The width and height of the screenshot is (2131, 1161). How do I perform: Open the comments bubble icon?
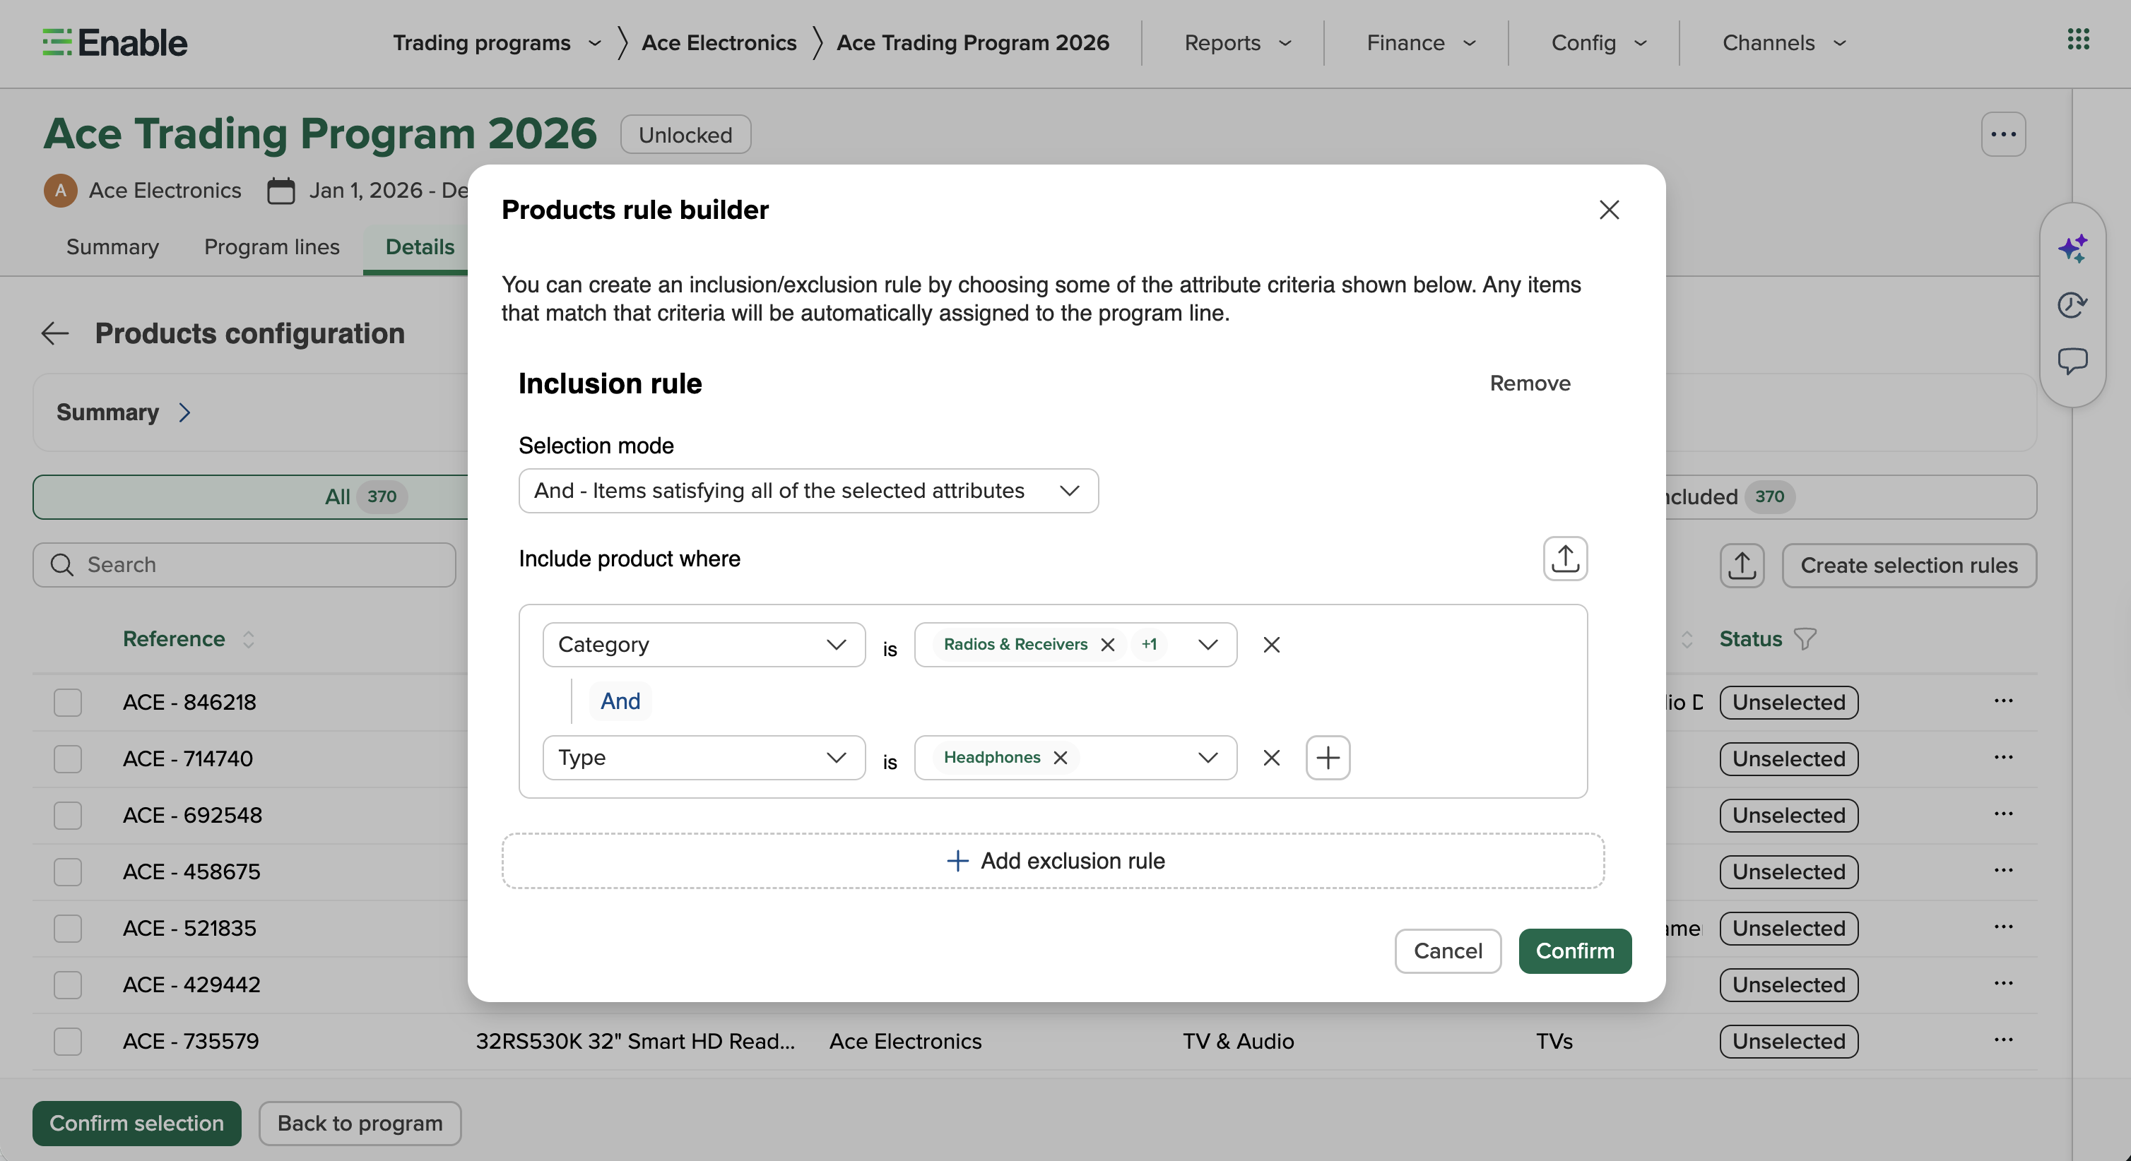(x=2072, y=362)
